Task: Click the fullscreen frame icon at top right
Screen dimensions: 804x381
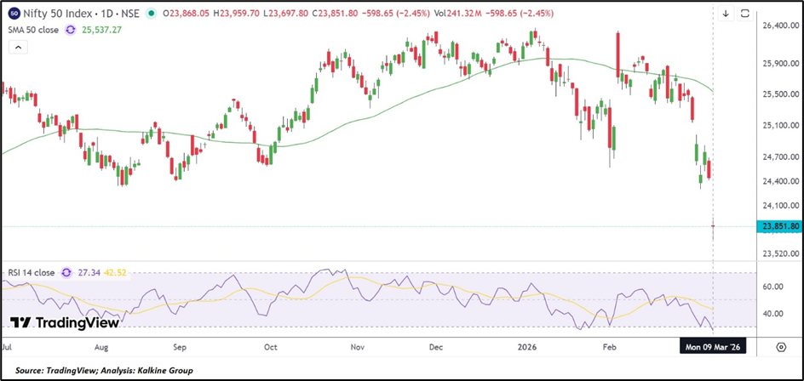Action: click(x=744, y=14)
